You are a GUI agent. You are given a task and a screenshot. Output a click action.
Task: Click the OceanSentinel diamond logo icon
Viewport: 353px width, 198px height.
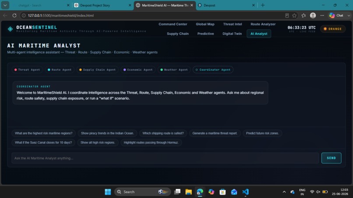(10, 29)
